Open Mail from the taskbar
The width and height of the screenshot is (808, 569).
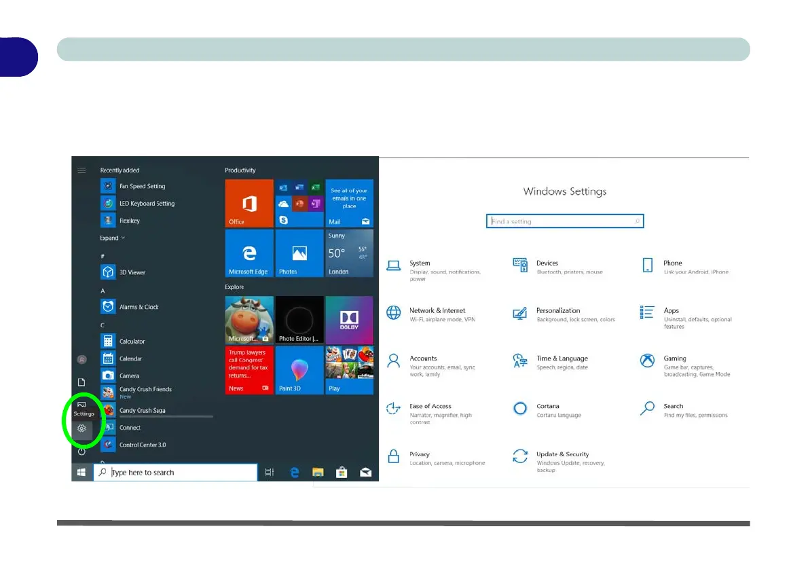(x=365, y=472)
